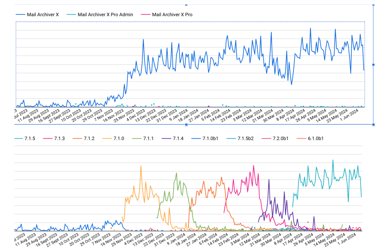383x251 pixels.
Task: Click the 1 Jun 2024 label on bottom chart
Action: (x=347, y=239)
